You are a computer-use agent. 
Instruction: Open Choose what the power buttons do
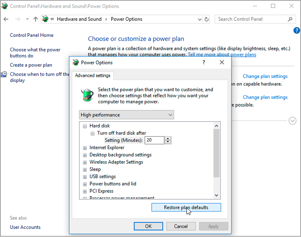tap(35, 53)
